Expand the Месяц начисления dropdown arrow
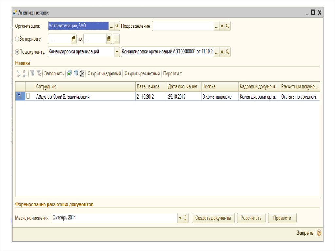 tap(180, 218)
